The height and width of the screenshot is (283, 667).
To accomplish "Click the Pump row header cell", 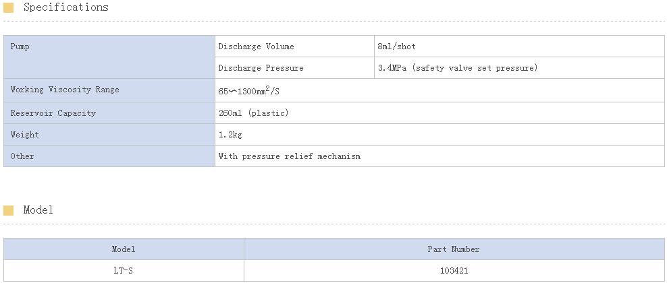I will [x=109, y=57].
